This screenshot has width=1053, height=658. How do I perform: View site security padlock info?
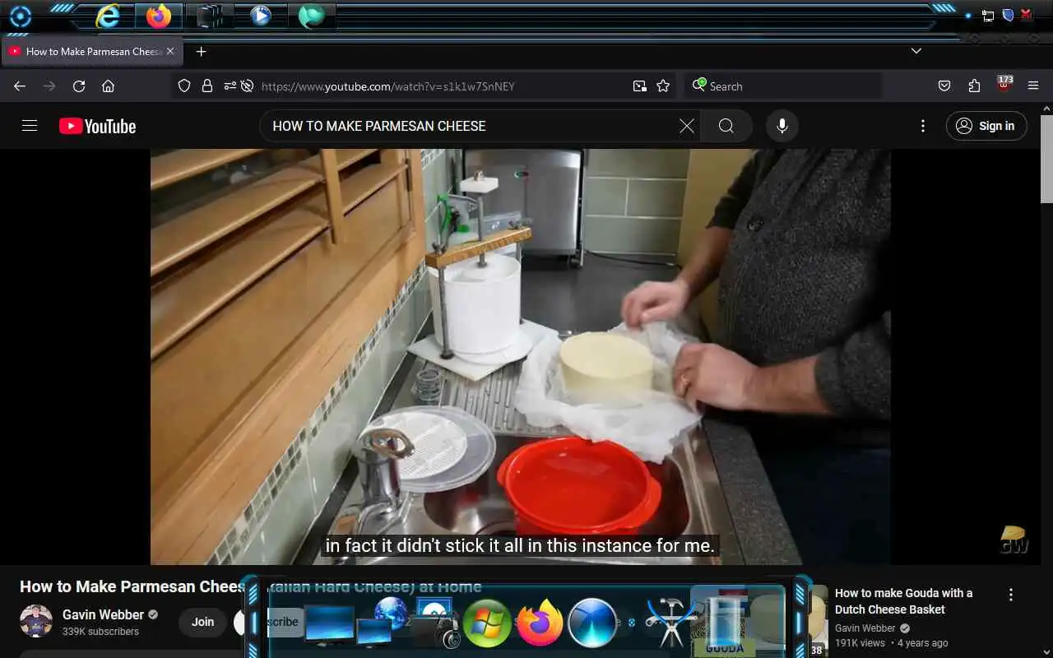tap(207, 86)
